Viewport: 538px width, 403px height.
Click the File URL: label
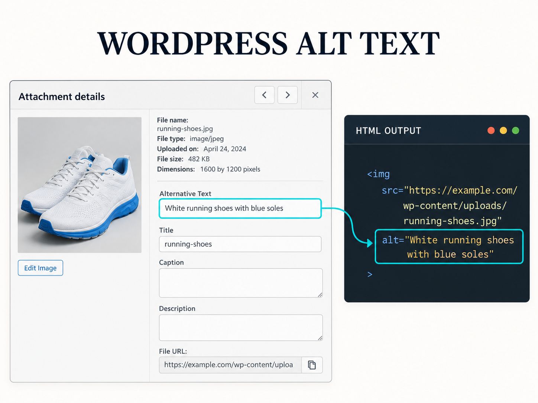[x=173, y=351]
